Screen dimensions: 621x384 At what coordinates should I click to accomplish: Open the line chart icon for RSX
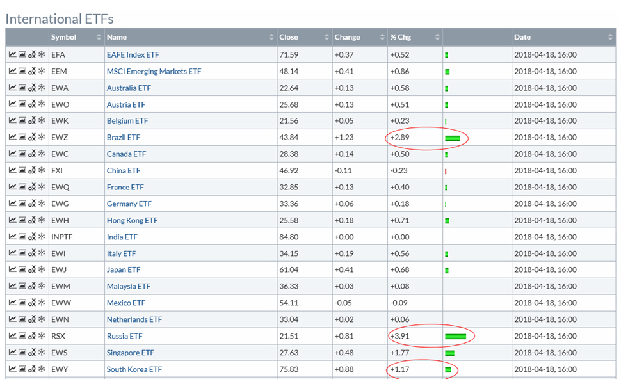point(12,336)
